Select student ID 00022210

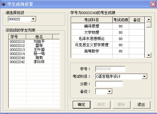(x=17, y=42)
